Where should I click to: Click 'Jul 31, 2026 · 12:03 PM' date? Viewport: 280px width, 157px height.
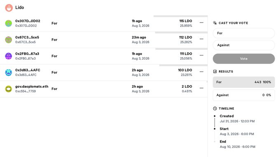pyautogui.click(x=237, y=121)
